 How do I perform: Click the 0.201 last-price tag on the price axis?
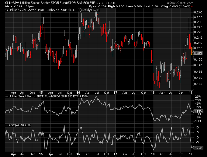(x=198, y=53)
